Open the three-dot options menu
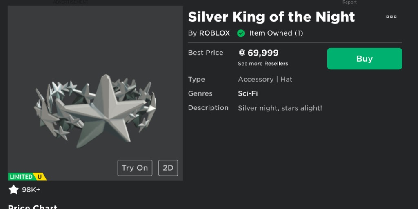 point(391,17)
